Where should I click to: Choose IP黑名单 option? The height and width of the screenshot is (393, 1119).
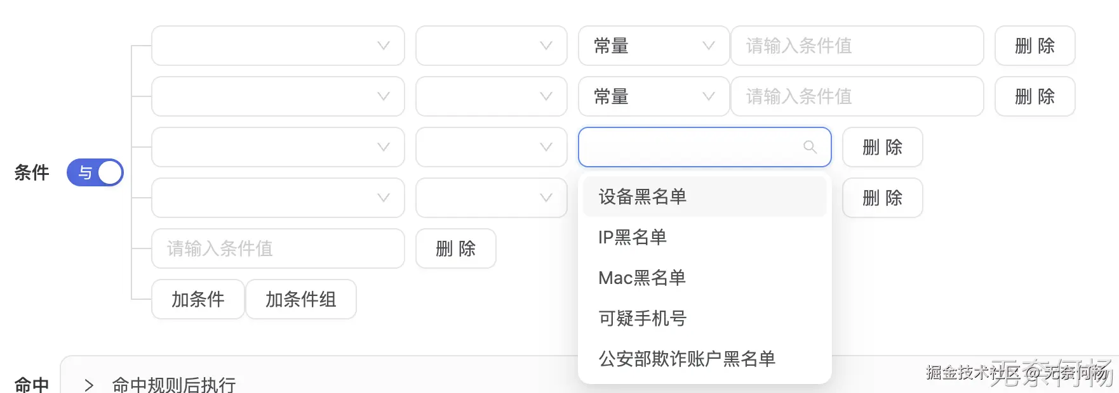click(633, 237)
